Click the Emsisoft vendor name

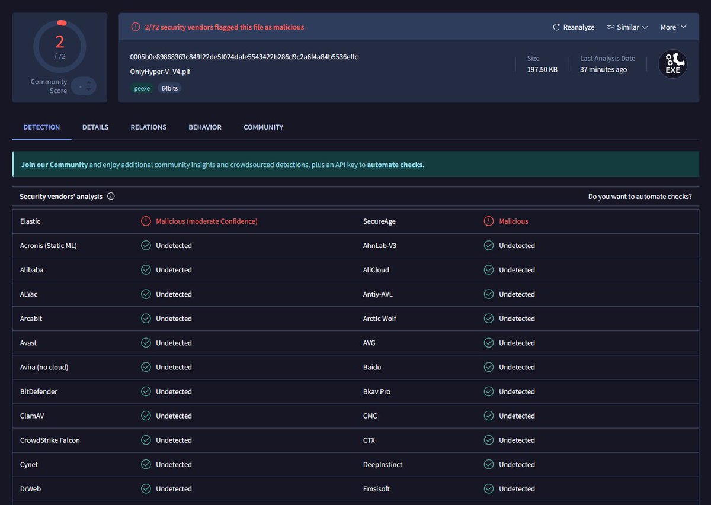coord(377,488)
